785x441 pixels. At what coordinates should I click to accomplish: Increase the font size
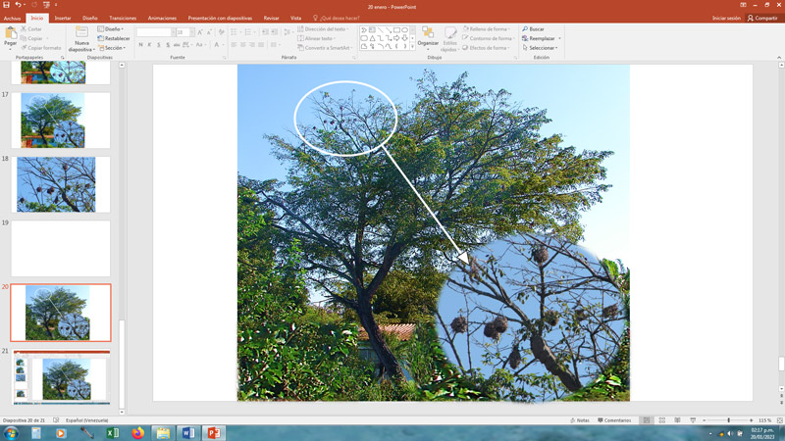pos(200,32)
